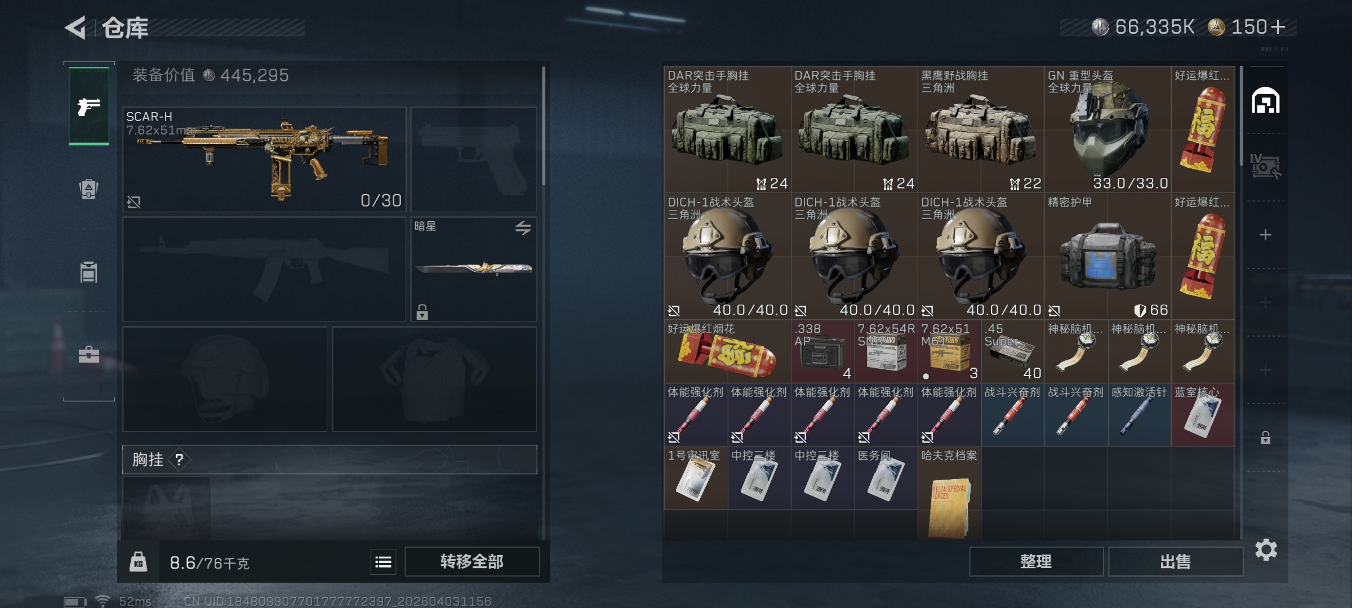1352x608 pixels.
Task: Select the weapon loadout tab with pistol icon
Action: 89,106
